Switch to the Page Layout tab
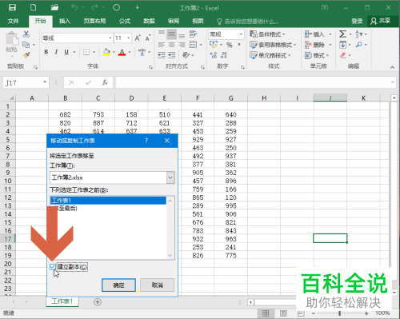The height and width of the screenshot is (319, 400). click(94, 21)
